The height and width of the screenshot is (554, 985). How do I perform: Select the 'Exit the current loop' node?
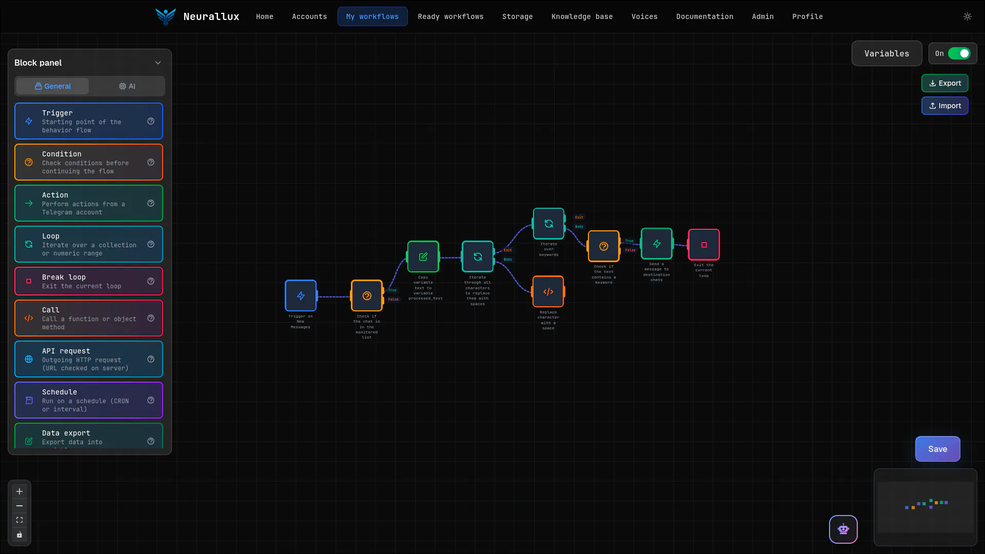[704, 245]
